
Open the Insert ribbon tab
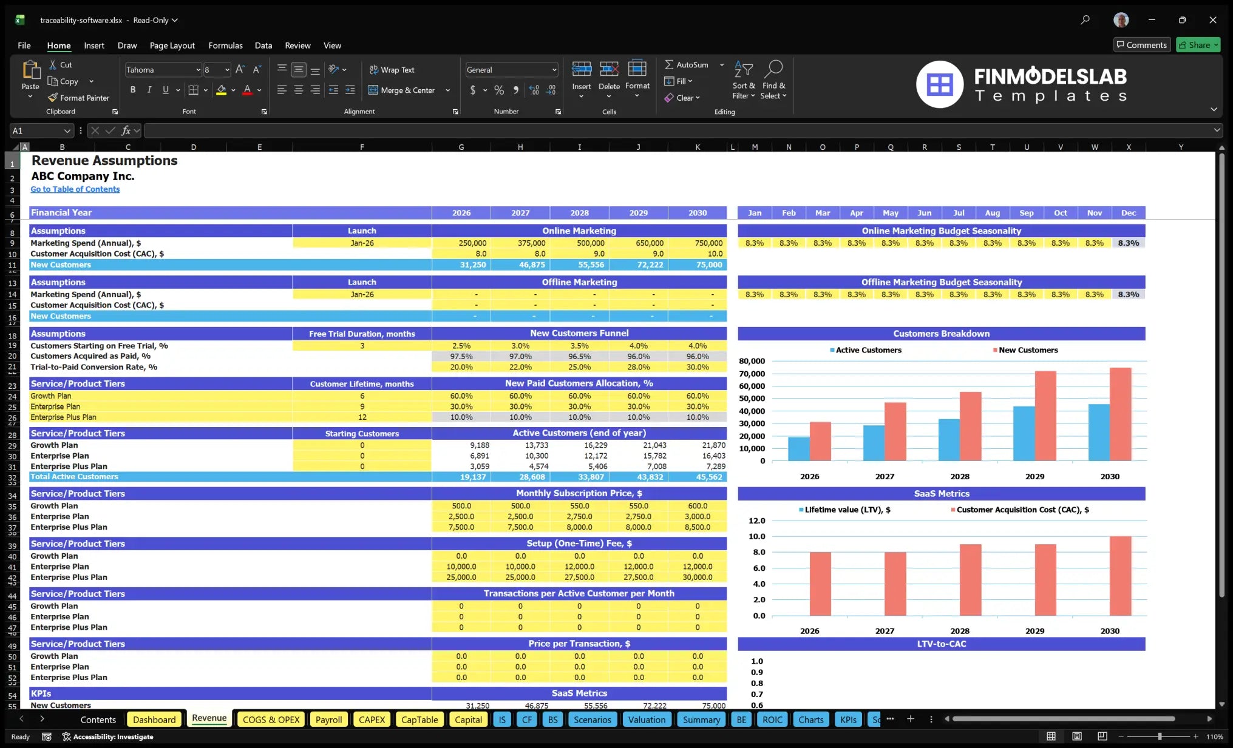(94, 45)
